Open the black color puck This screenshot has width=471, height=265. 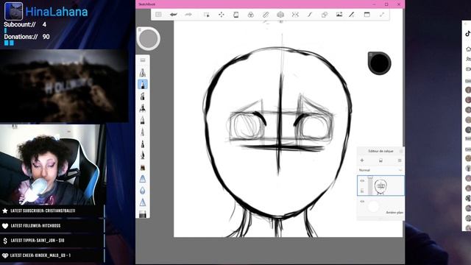pyautogui.click(x=380, y=63)
